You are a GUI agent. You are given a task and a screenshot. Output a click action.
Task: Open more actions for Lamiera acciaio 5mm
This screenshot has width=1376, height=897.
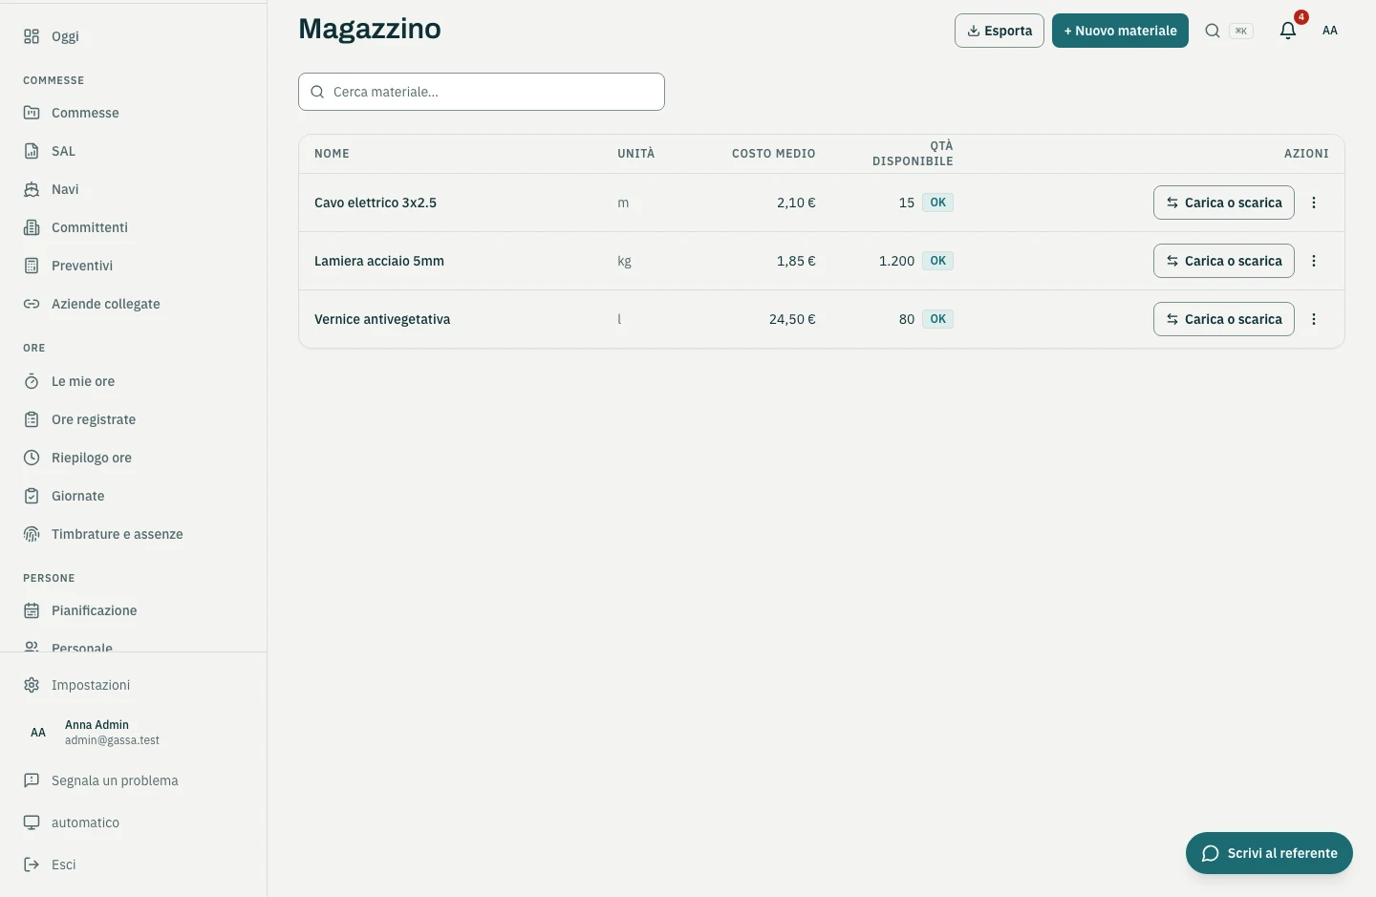(1314, 261)
